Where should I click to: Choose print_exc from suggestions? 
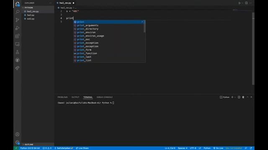click(109, 39)
